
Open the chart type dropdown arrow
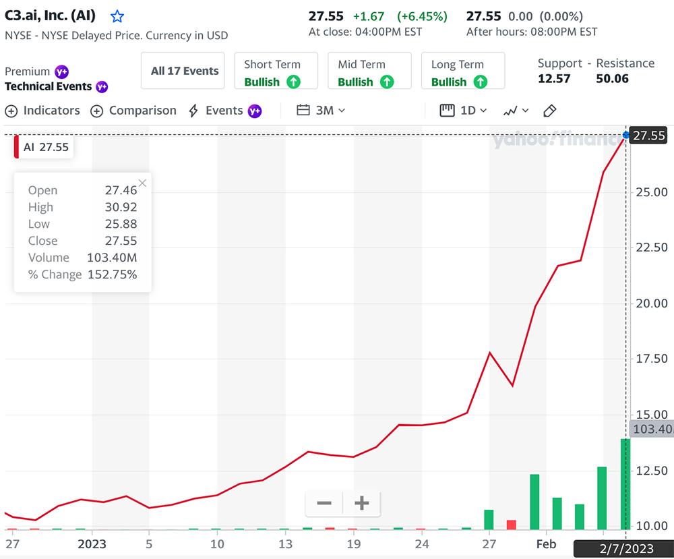(525, 111)
